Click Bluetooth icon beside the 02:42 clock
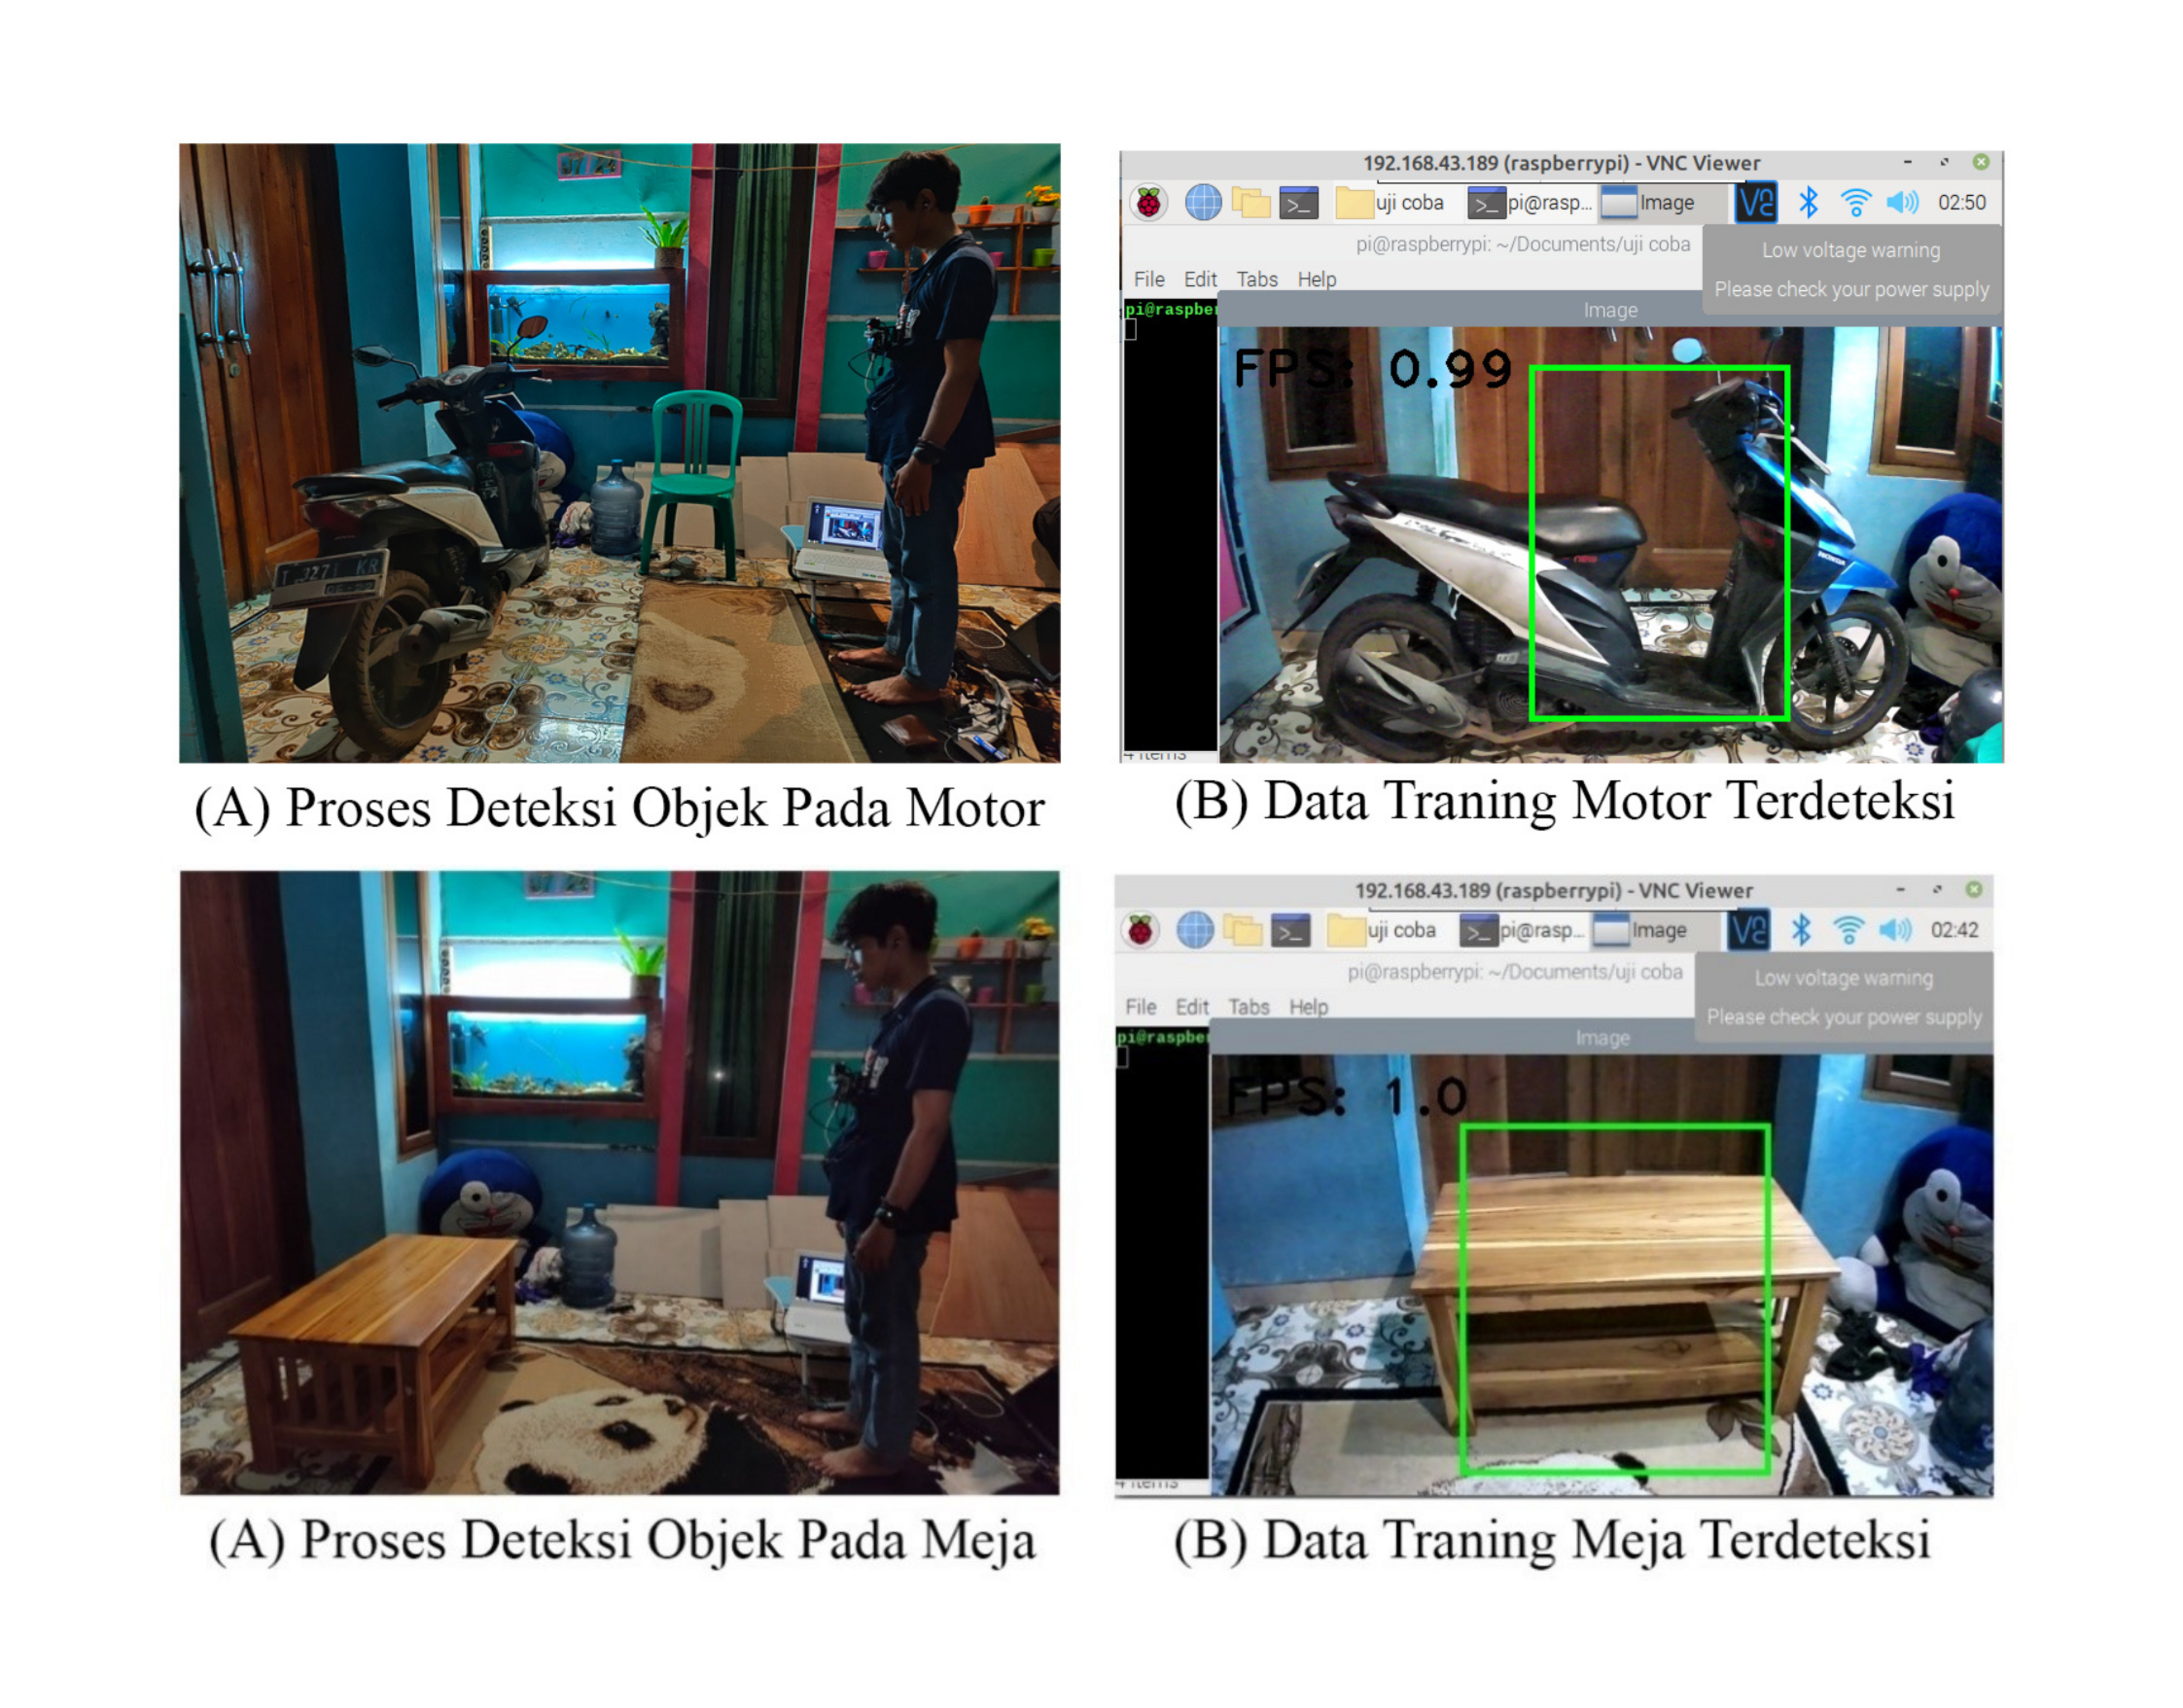This screenshot has width=2183, height=1708. point(1800,931)
